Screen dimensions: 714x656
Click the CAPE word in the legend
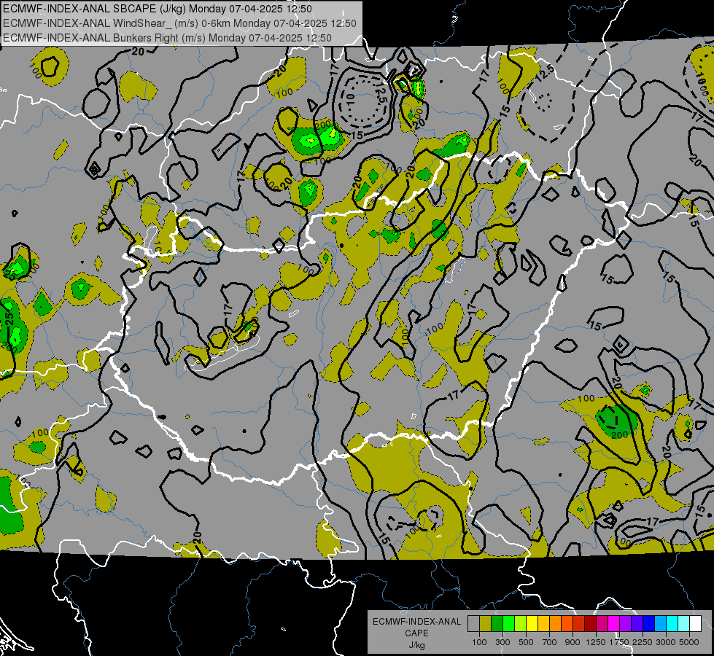click(416, 633)
